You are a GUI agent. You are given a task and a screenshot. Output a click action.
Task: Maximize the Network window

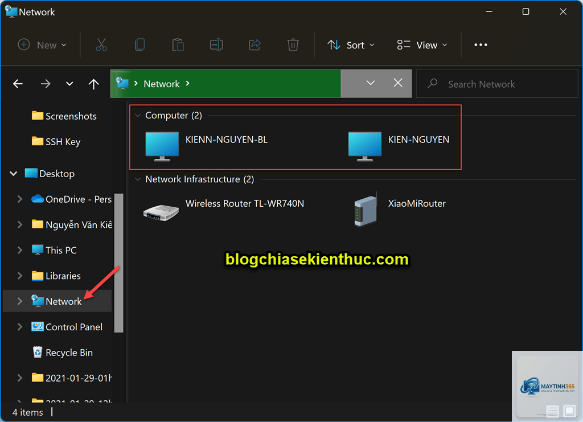pyautogui.click(x=525, y=11)
